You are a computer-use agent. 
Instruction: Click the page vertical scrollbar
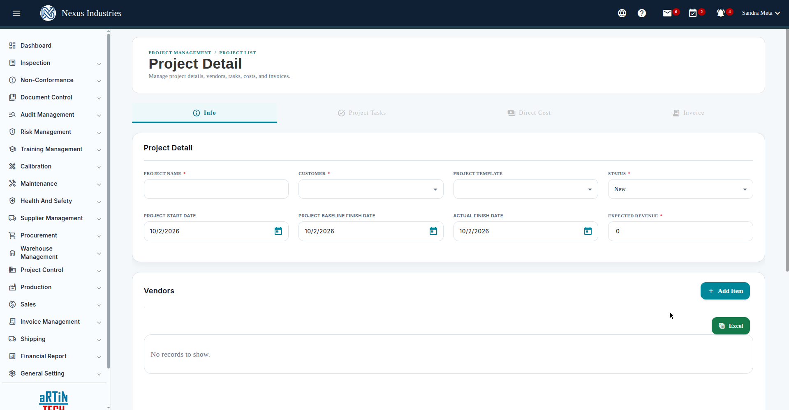click(x=787, y=150)
